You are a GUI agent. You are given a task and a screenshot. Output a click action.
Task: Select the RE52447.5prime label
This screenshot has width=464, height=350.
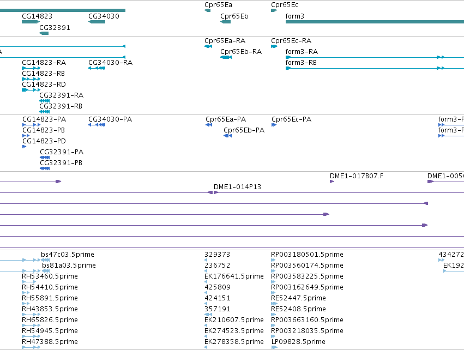tap(298, 298)
